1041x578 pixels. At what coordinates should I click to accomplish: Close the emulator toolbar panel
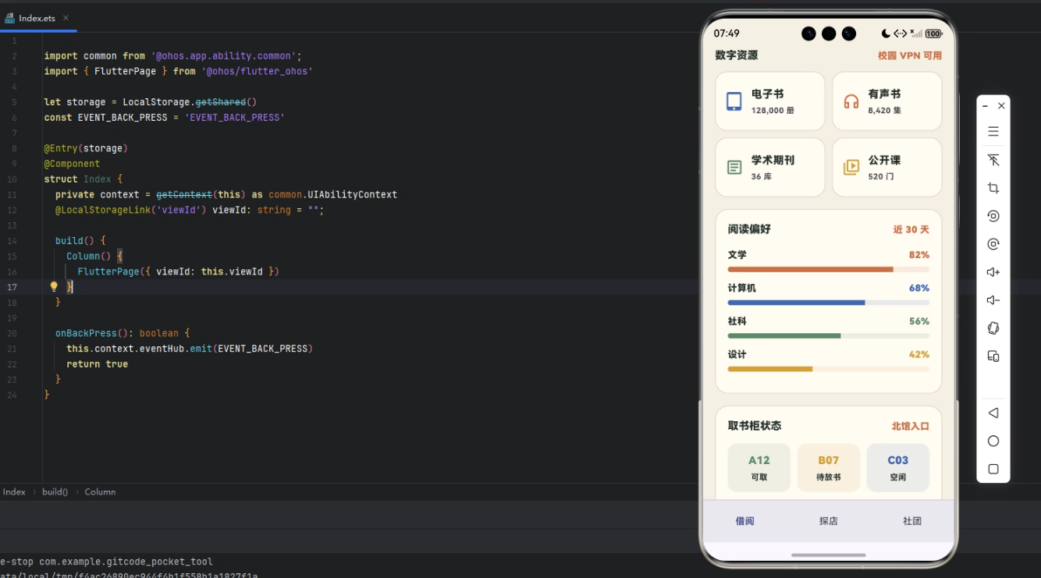(1001, 106)
